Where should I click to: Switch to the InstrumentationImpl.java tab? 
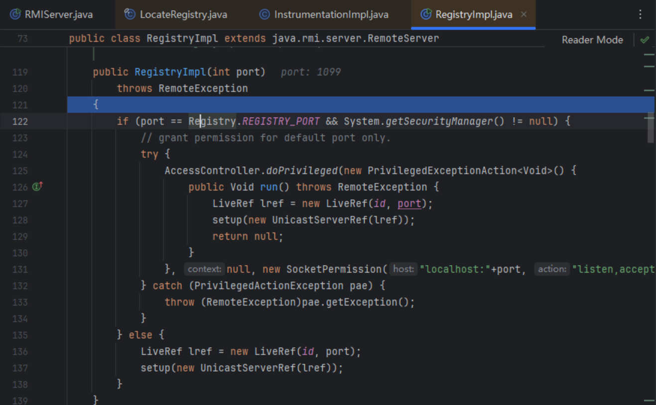point(331,14)
